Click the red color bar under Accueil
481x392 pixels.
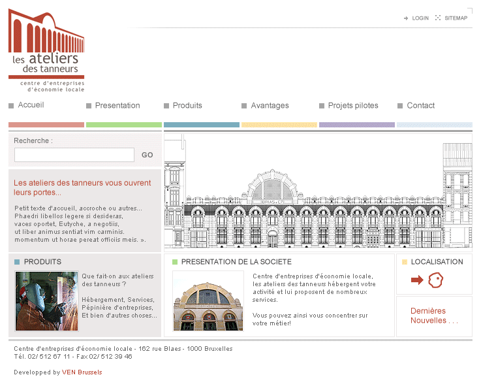(x=46, y=125)
